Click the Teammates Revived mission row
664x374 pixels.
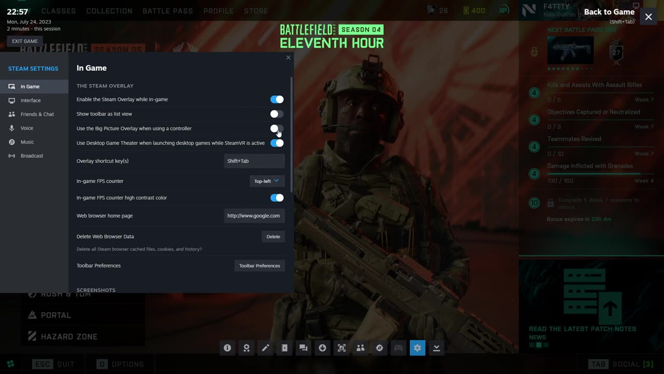(591, 146)
